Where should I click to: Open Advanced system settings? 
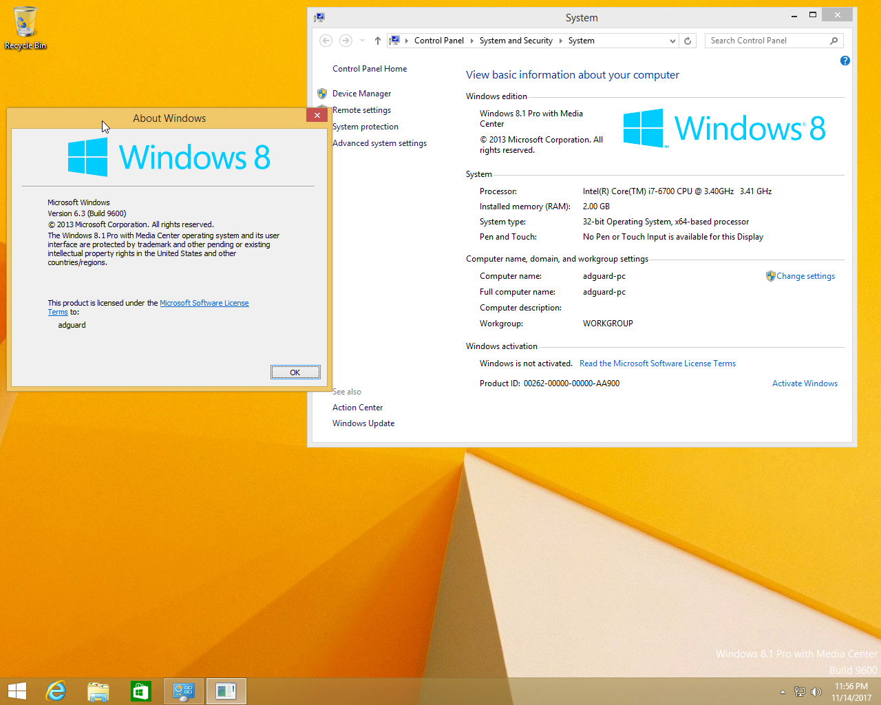click(379, 143)
